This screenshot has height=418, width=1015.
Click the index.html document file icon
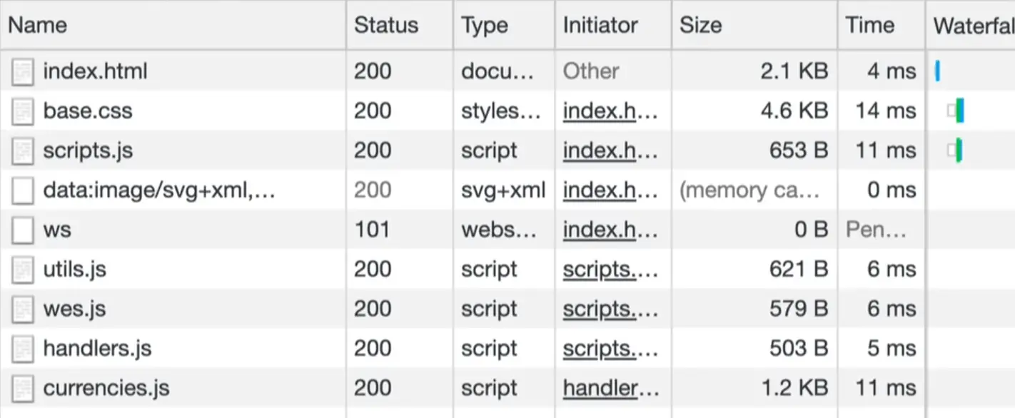(x=23, y=72)
